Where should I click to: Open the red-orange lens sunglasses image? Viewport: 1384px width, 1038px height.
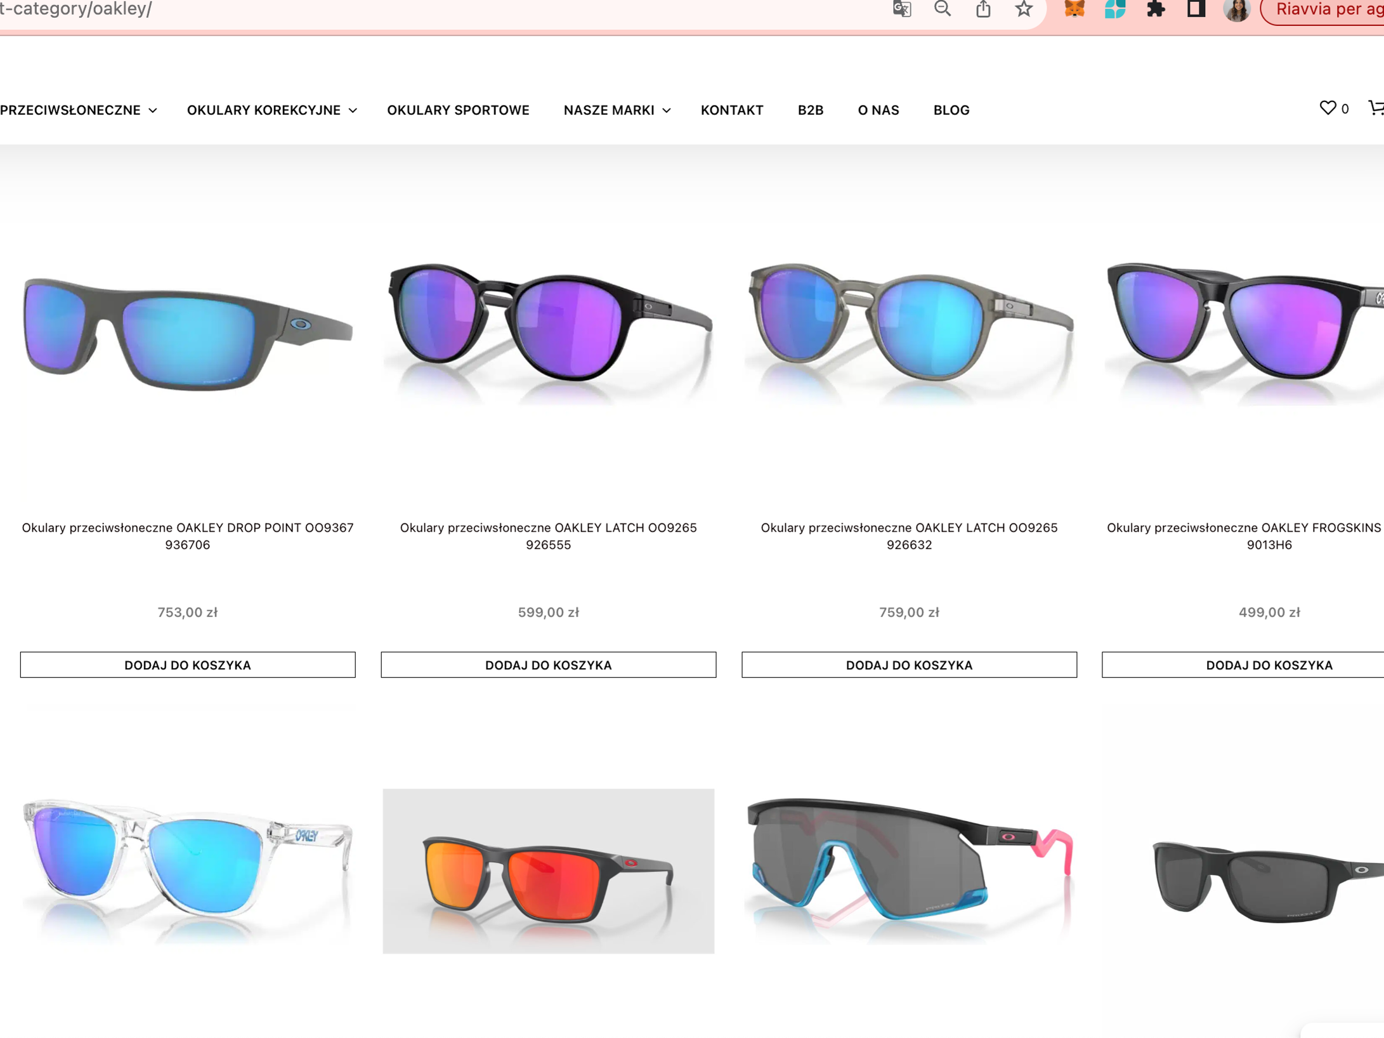click(x=549, y=871)
